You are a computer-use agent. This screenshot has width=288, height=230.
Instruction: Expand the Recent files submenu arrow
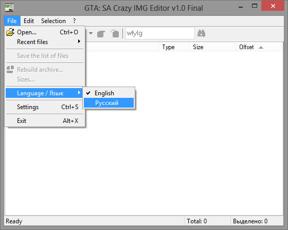[x=79, y=41]
